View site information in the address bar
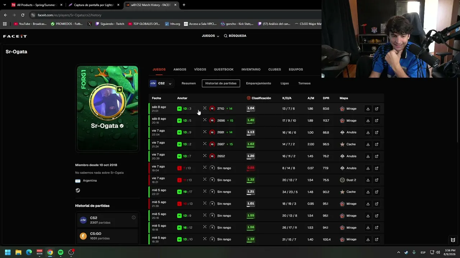 tap(33, 15)
